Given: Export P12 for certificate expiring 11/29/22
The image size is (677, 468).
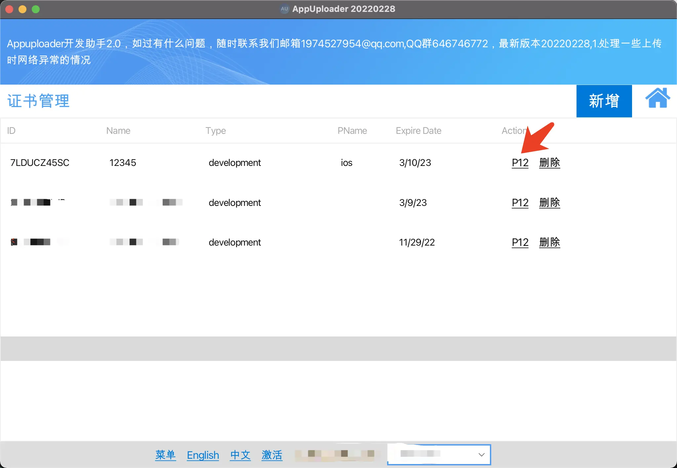Looking at the screenshot, I should click(x=520, y=242).
